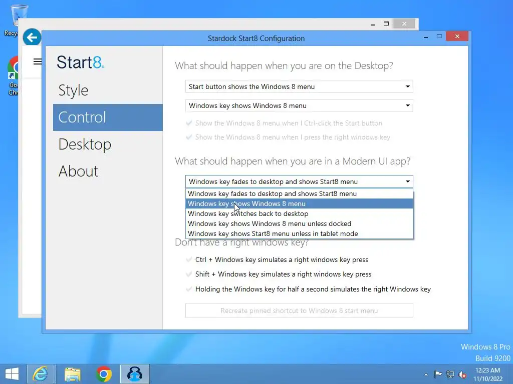Viewport: 513px width, 384px height.
Task: Open network status tray icon
Action: point(450,374)
